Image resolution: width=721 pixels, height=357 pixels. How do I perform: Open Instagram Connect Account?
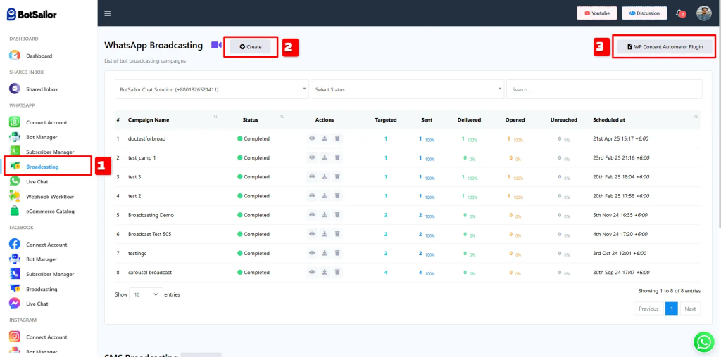[46, 337]
